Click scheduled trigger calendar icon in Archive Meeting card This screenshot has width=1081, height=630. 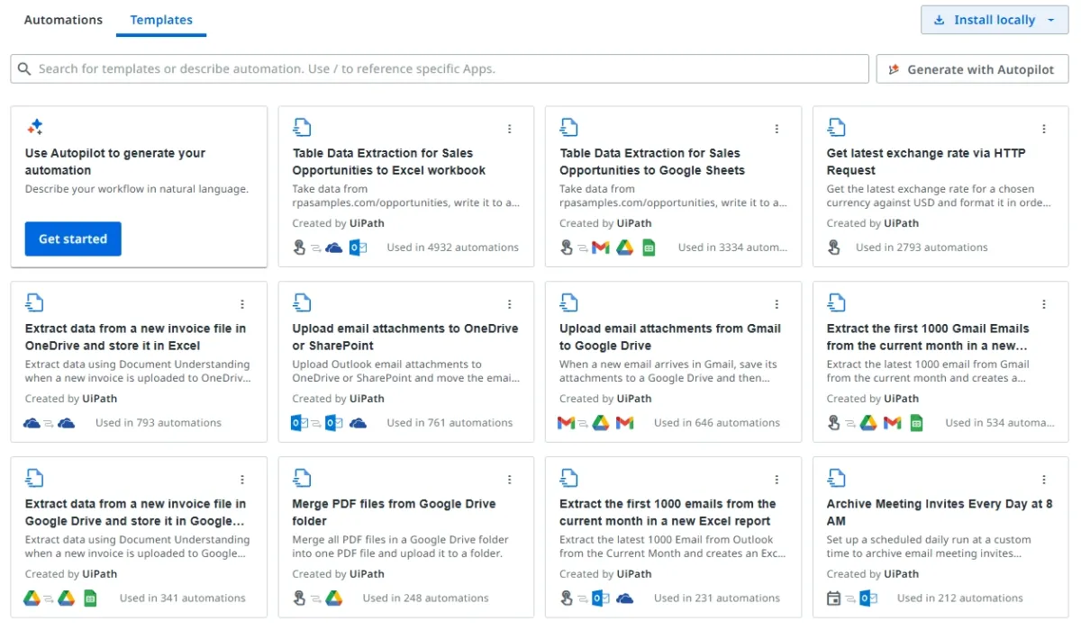tap(834, 598)
